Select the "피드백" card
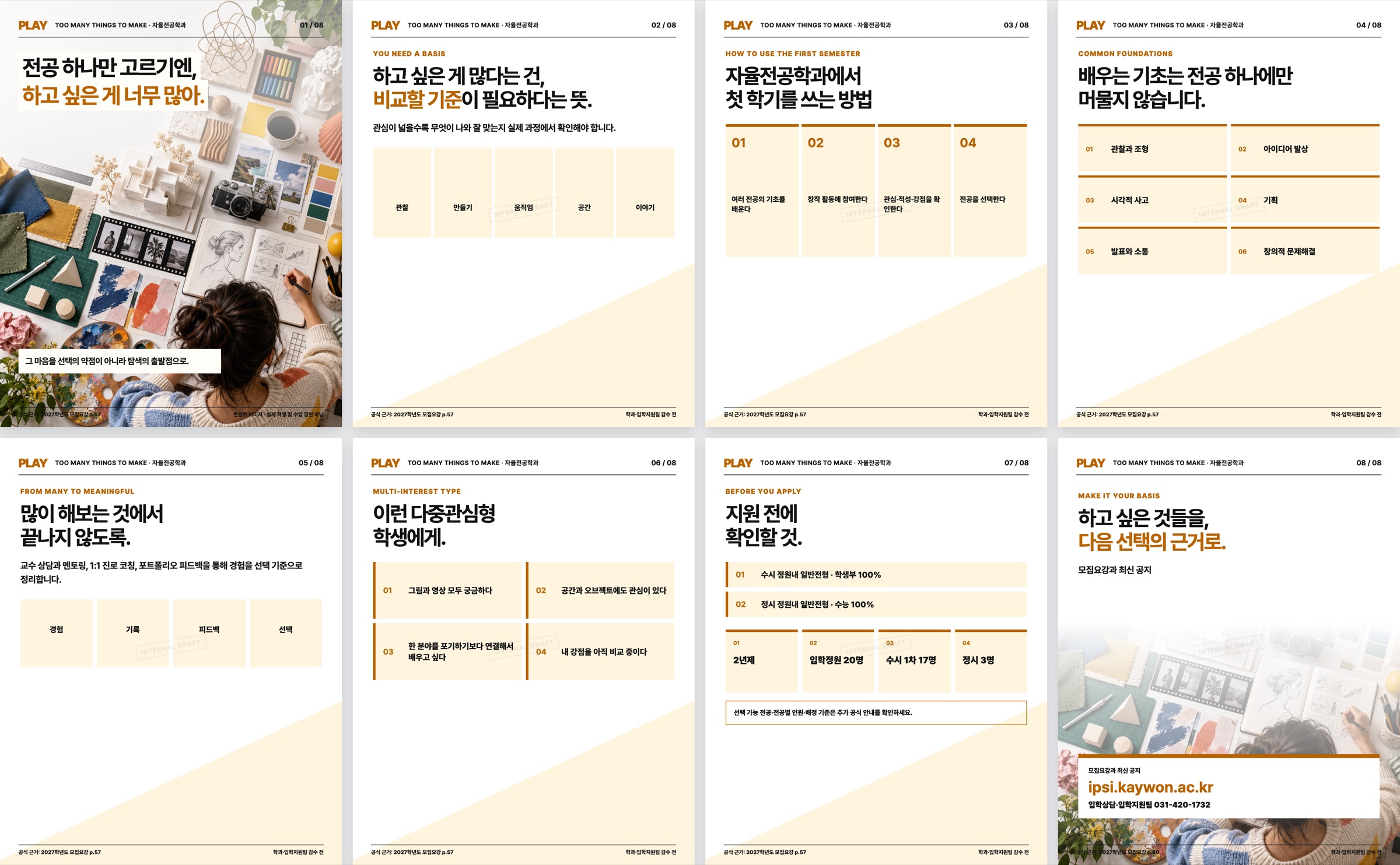1400x865 pixels. [x=209, y=633]
